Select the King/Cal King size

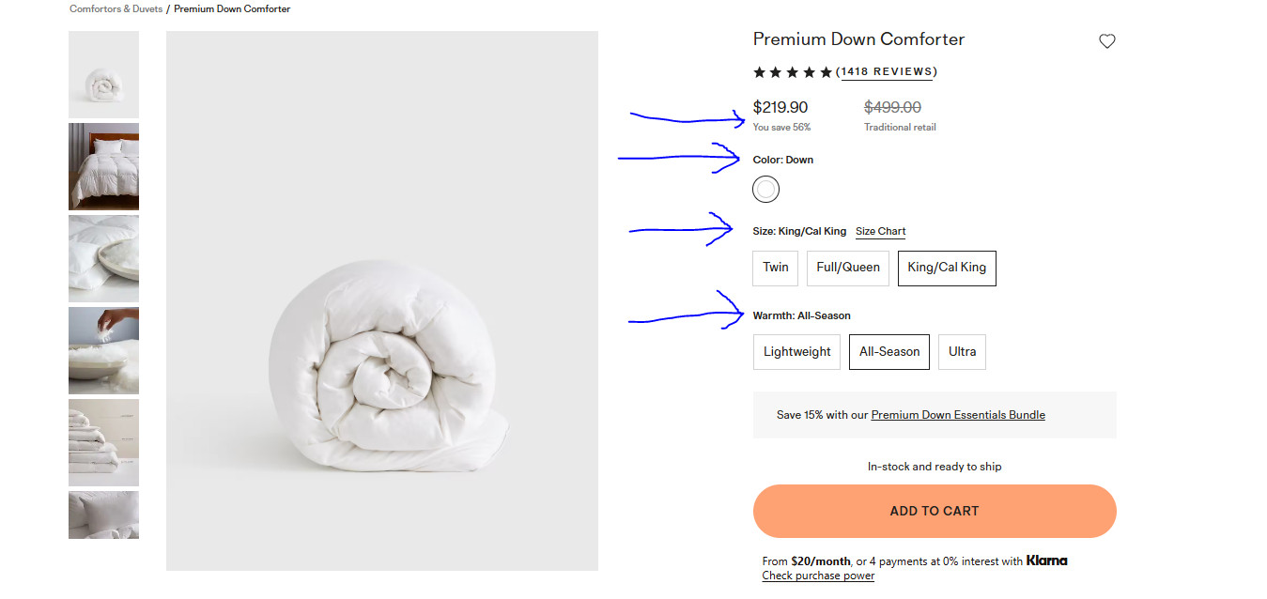pos(947,268)
